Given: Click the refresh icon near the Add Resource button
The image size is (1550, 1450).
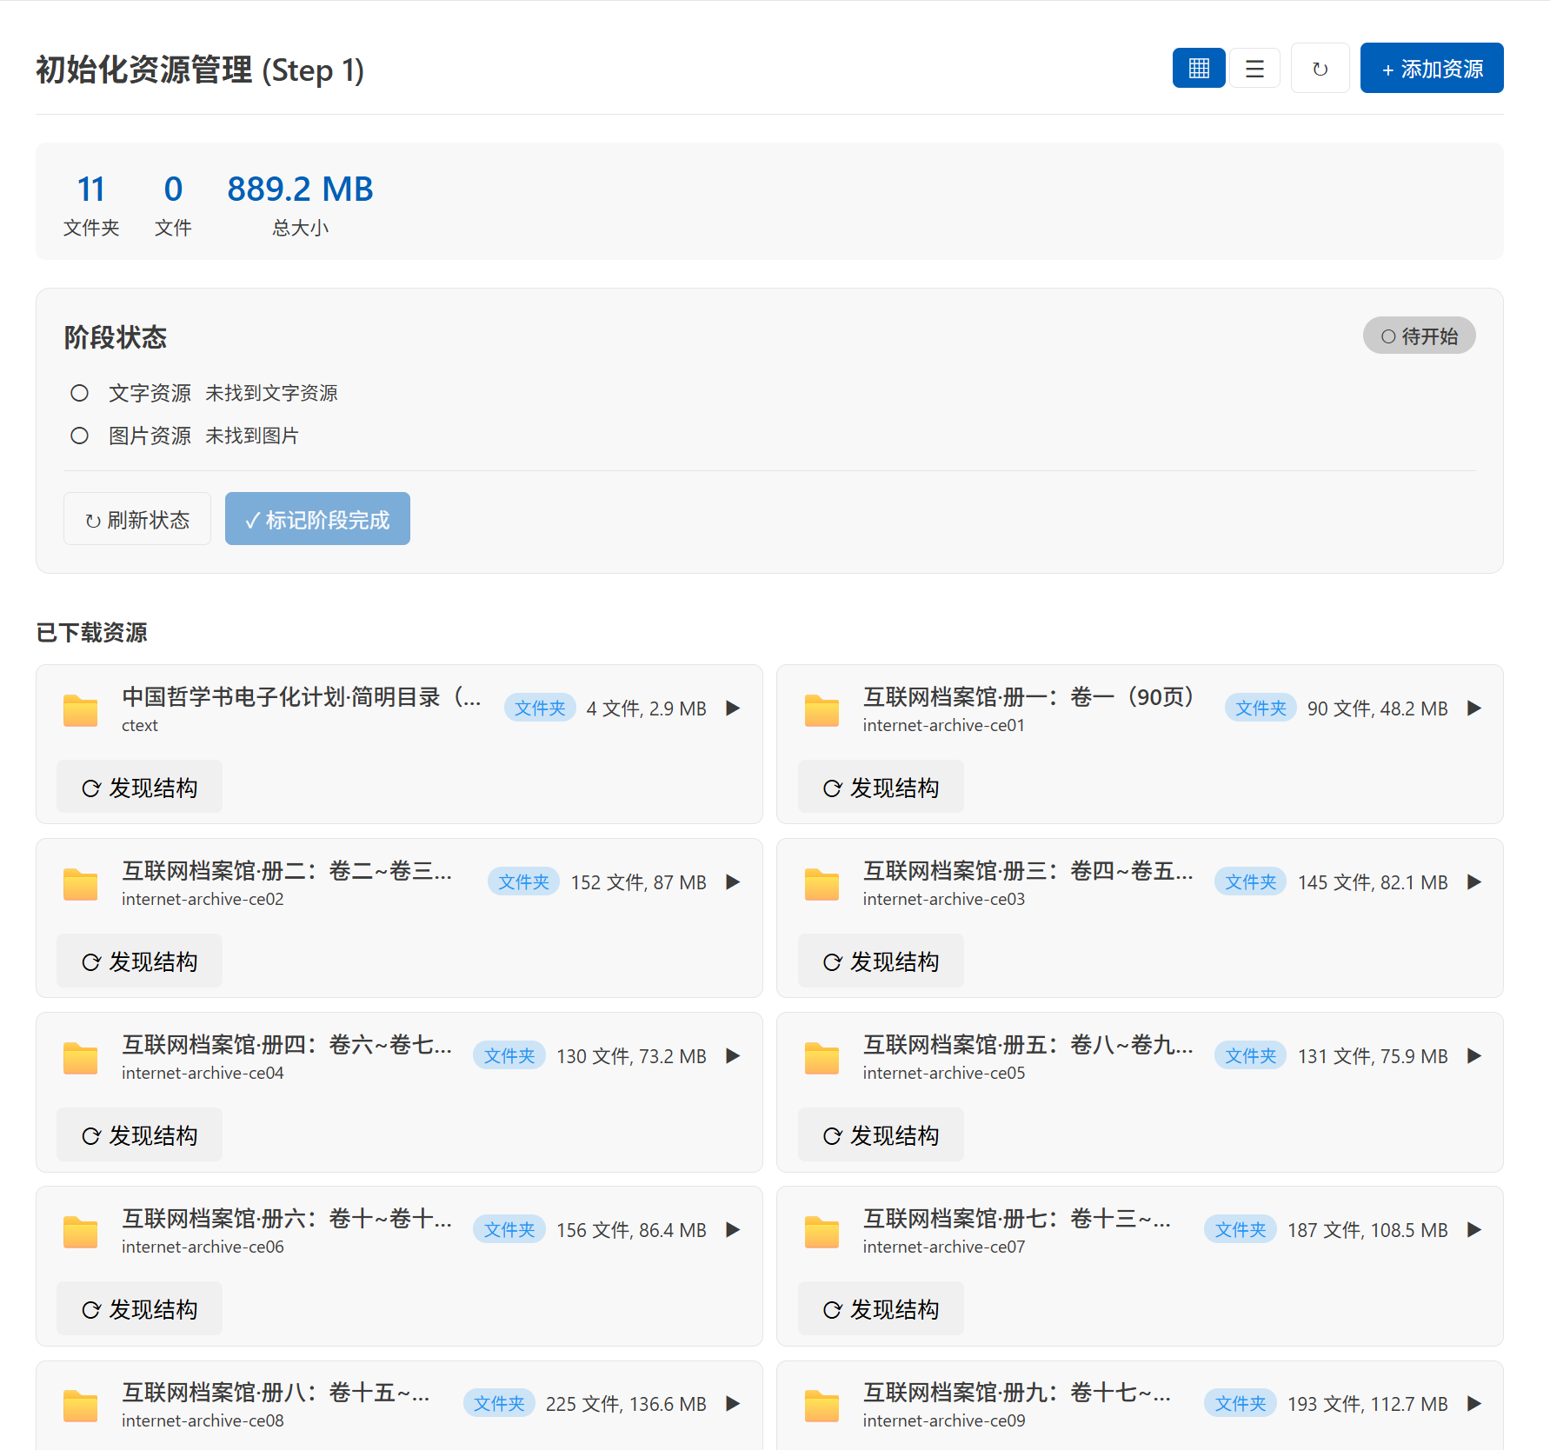Looking at the screenshot, I should (1320, 68).
